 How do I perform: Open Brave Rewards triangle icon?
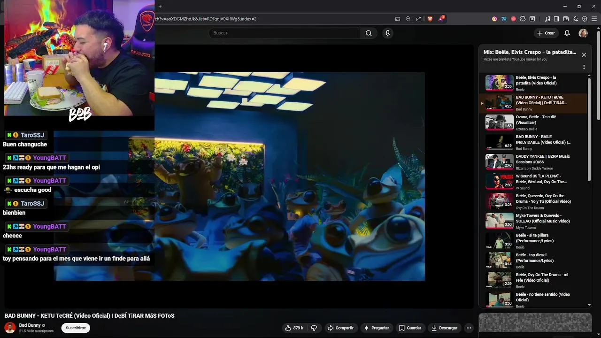point(441,19)
